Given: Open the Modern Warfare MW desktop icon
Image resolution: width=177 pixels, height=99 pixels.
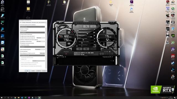Looking at the screenshot, I should (168, 29).
